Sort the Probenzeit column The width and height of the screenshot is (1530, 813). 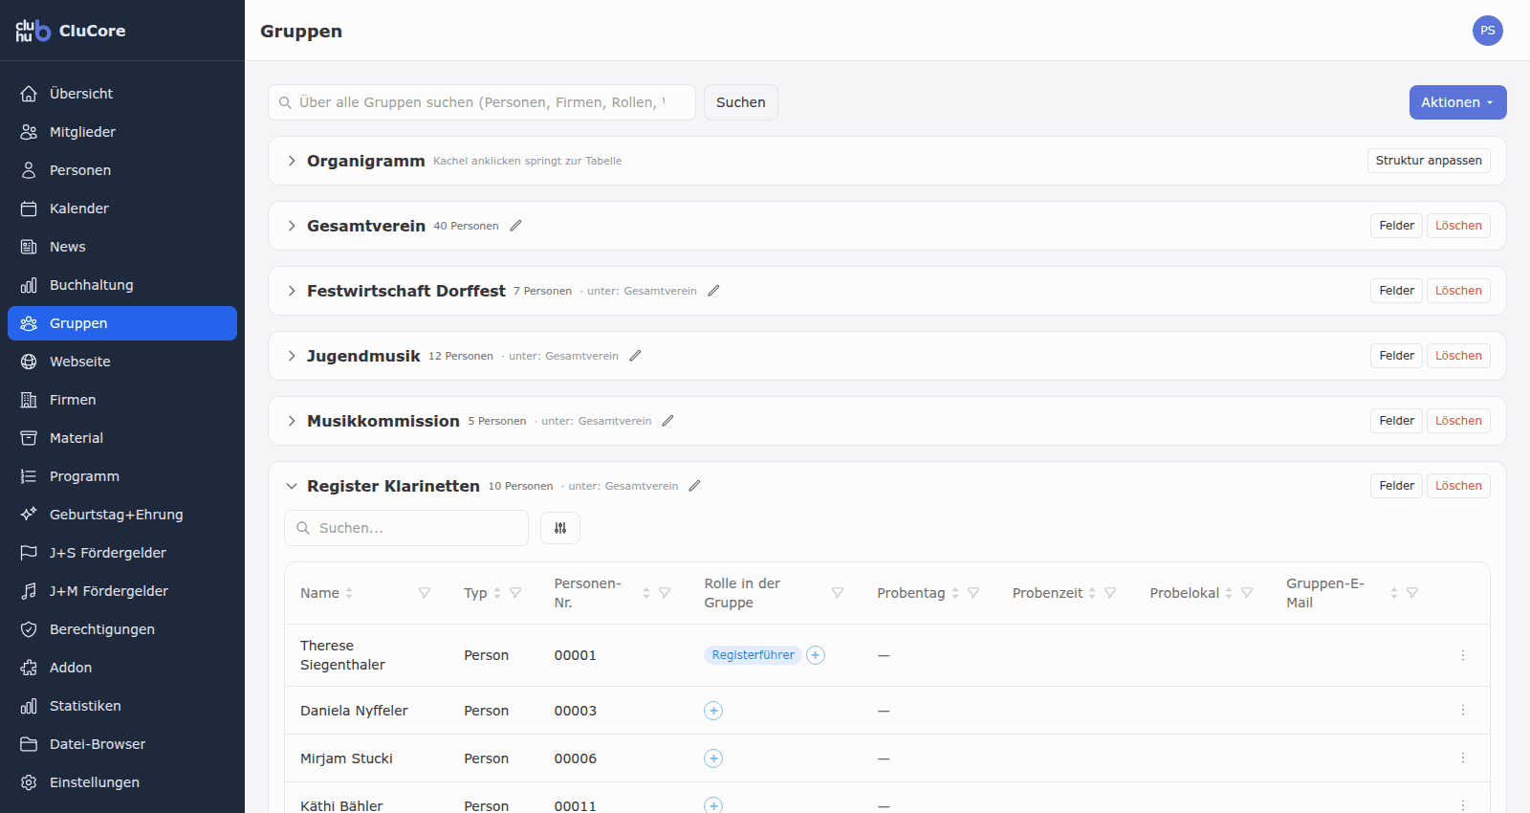tap(1092, 593)
